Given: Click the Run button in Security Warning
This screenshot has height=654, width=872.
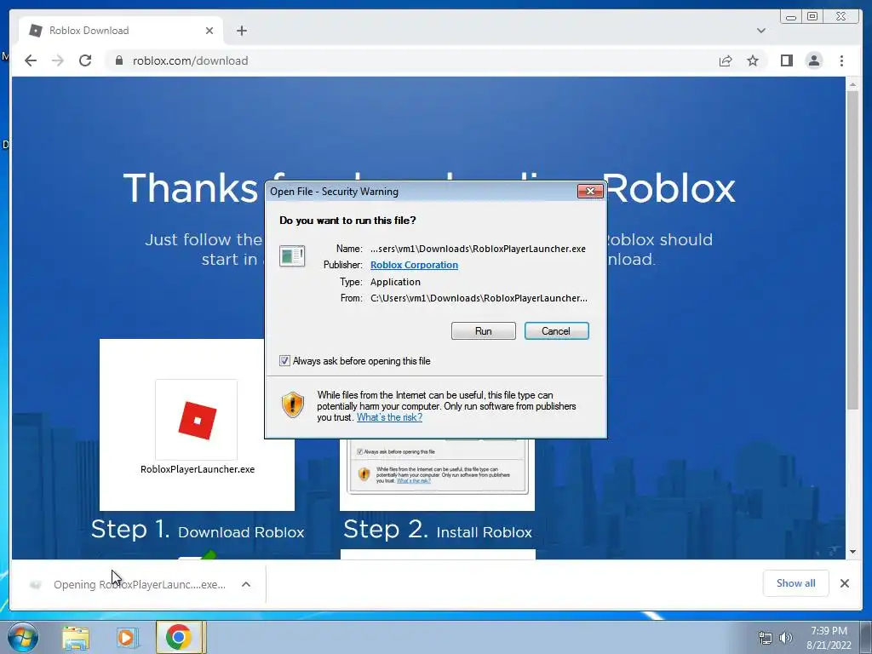Looking at the screenshot, I should pos(484,331).
